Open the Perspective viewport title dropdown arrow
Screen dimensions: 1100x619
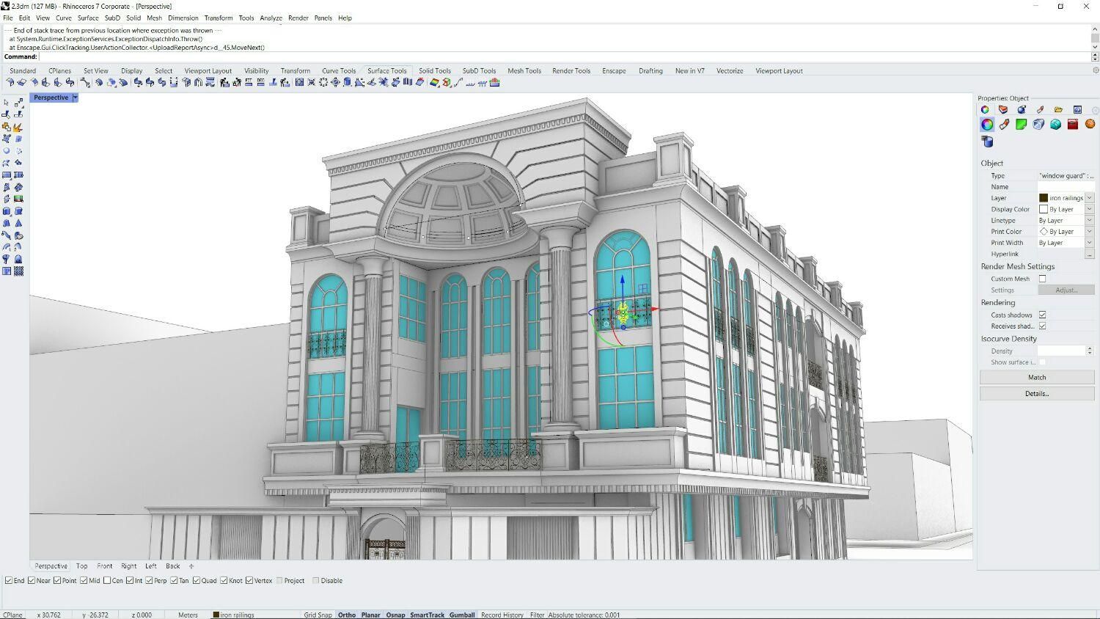(x=75, y=98)
